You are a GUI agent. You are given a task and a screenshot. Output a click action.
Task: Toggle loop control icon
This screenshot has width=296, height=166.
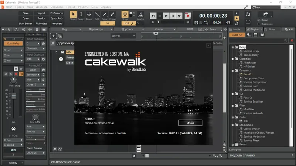point(248,14)
